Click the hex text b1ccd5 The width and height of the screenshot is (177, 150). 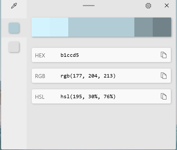(70, 55)
